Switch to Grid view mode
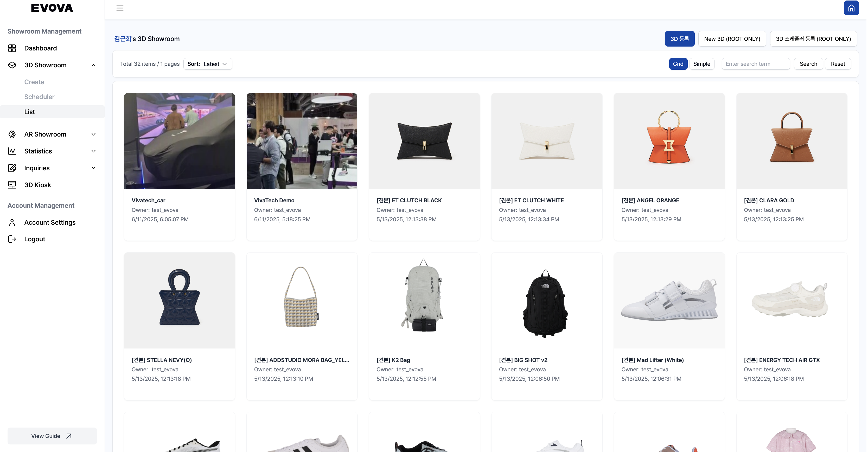The width and height of the screenshot is (868, 452). (678, 64)
